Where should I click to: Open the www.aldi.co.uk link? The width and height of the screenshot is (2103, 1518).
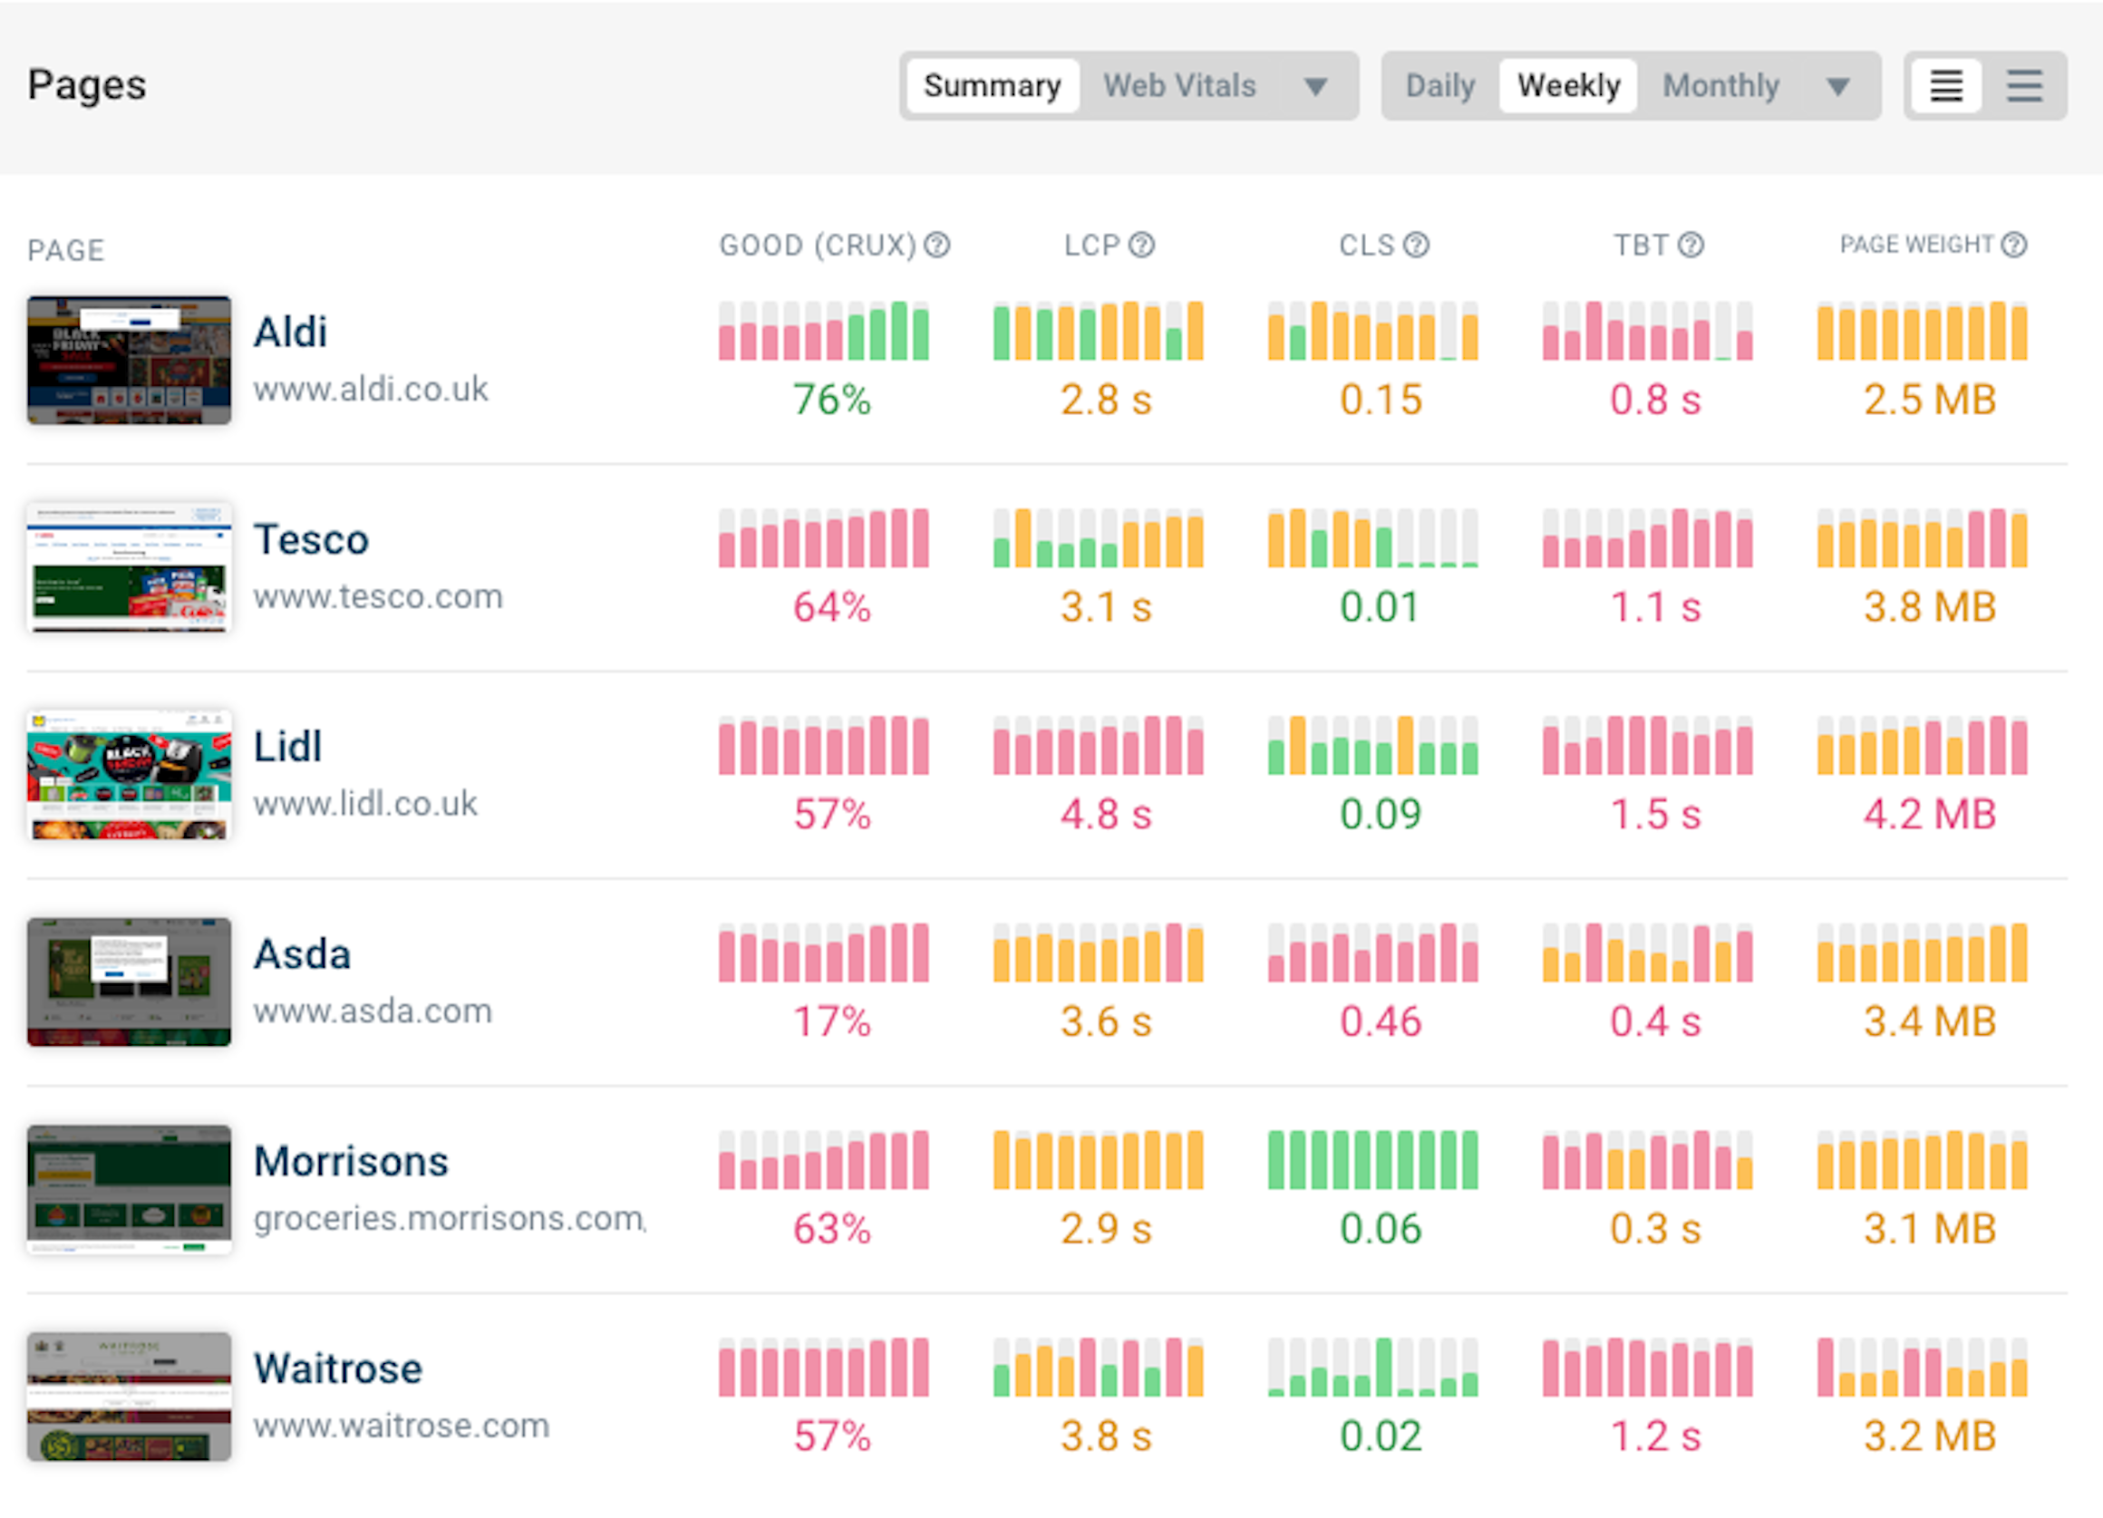click(x=370, y=390)
